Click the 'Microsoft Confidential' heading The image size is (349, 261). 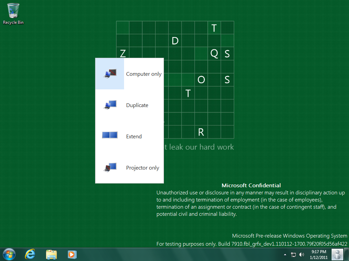[x=251, y=185]
